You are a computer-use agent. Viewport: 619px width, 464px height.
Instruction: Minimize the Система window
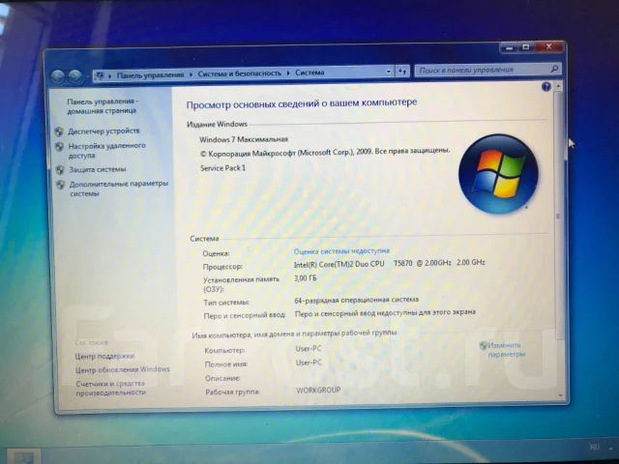point(509,47)
